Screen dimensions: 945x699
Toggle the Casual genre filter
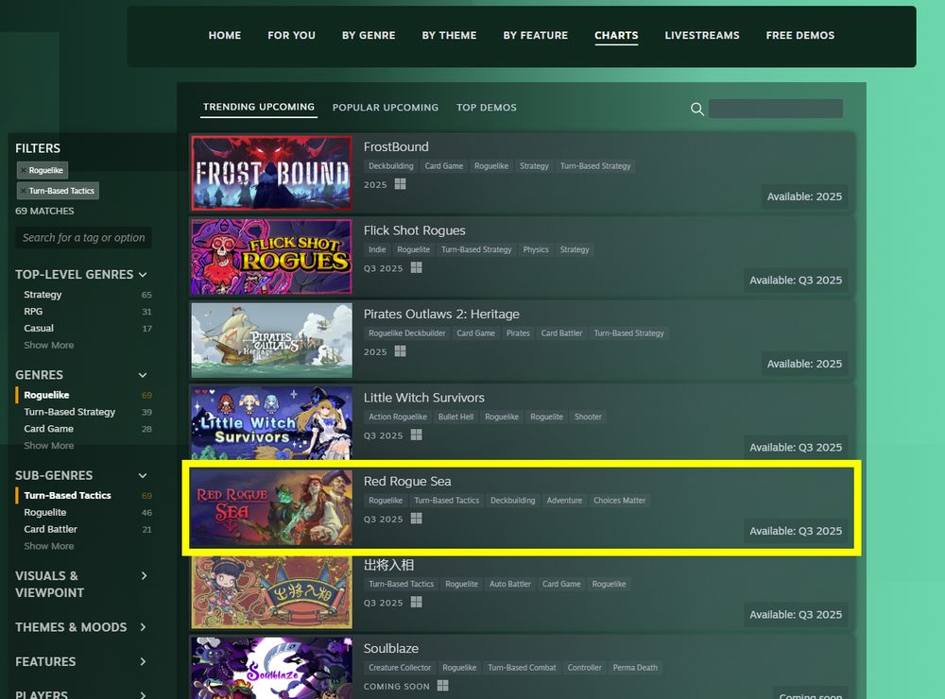click(x=39, y=329)
